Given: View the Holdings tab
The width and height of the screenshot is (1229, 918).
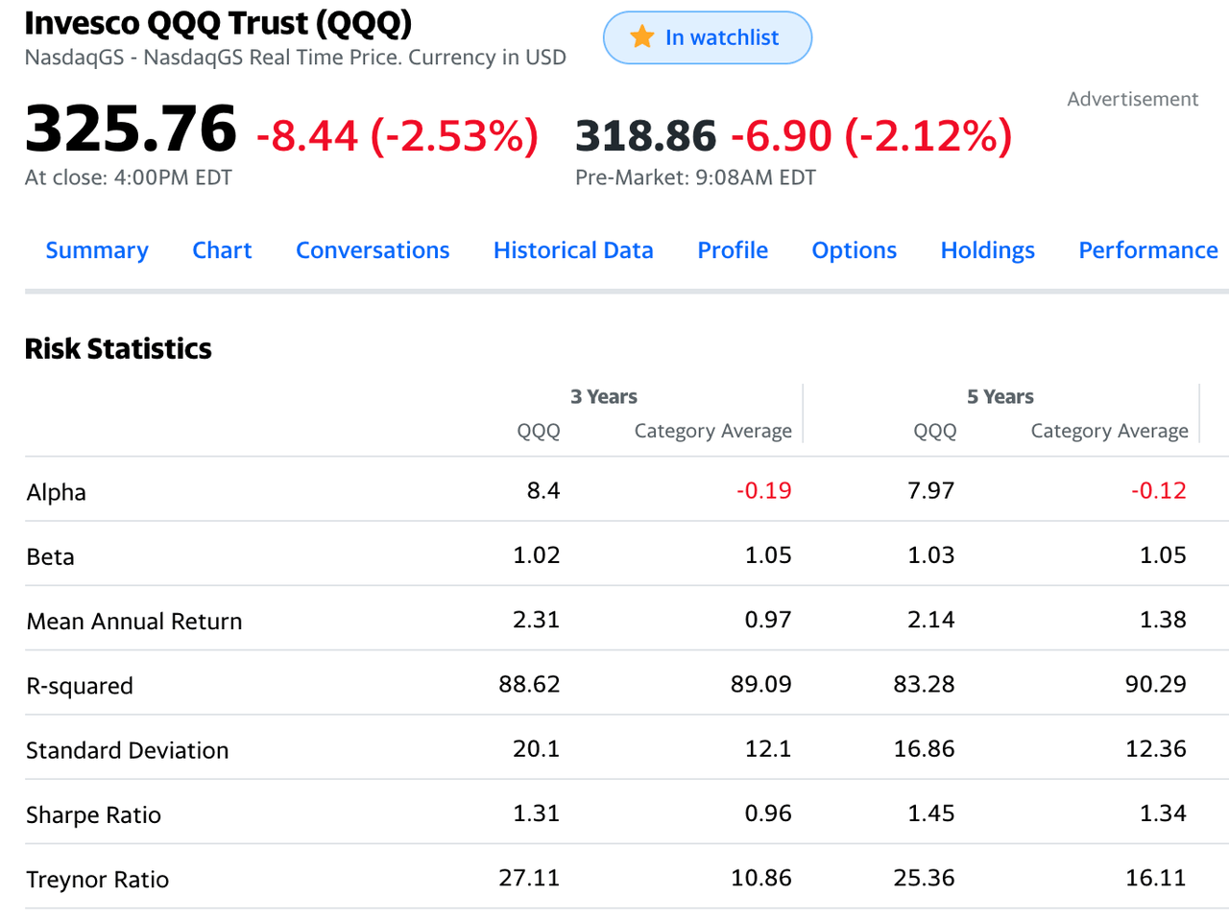Looking at the screenshot, I should 988,250.
